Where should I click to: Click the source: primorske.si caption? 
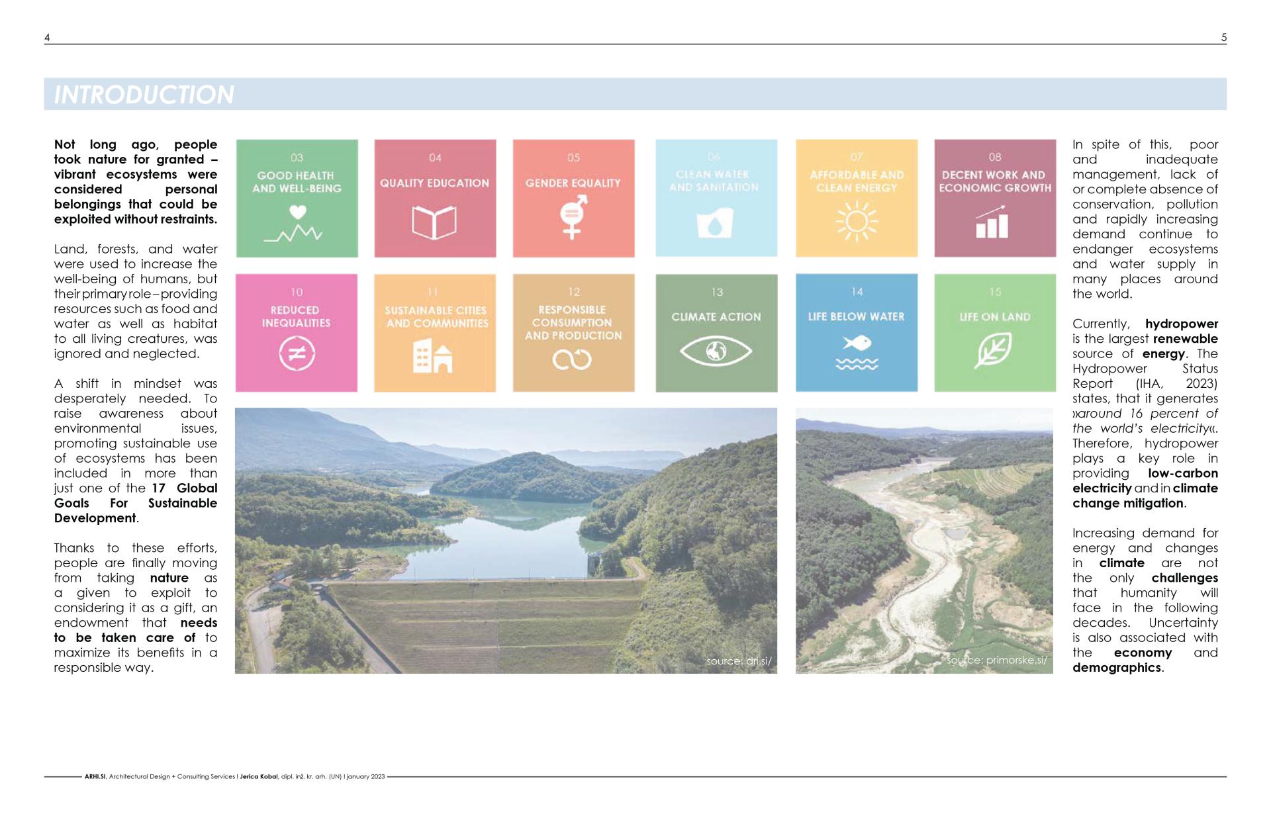(996, 660)
